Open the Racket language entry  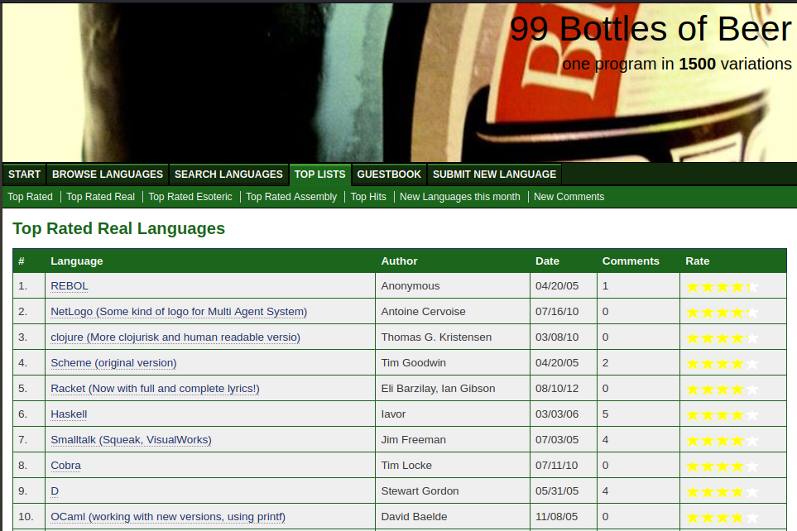pyautogui.click(x=155, y=389)
